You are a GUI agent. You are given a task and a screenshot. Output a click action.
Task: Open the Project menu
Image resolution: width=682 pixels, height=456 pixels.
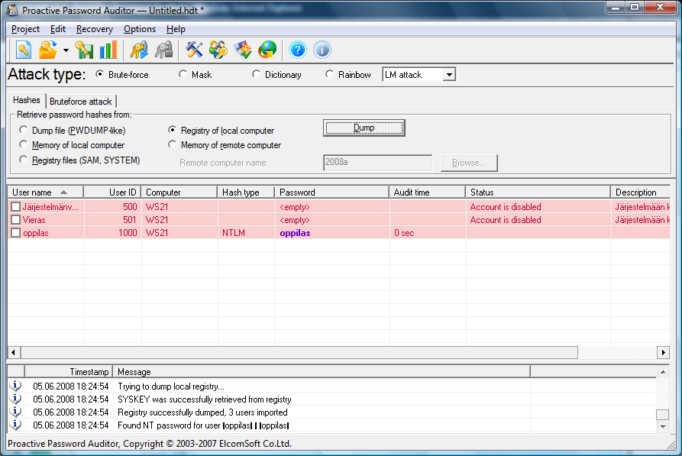point(25,29)
